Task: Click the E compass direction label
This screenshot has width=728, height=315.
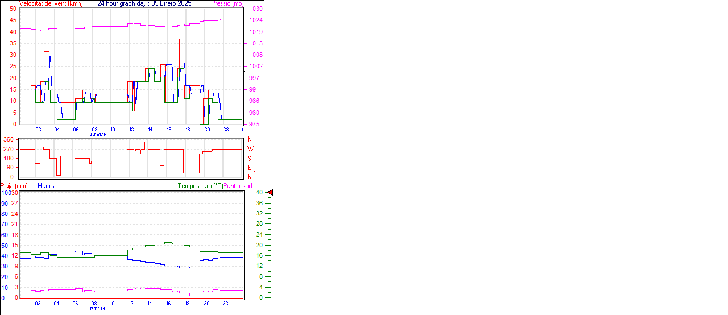Action: pyautogui.click(x=249, y=168)
